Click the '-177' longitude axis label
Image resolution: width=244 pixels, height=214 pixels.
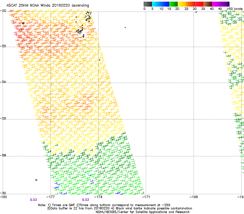coord(50,197)
